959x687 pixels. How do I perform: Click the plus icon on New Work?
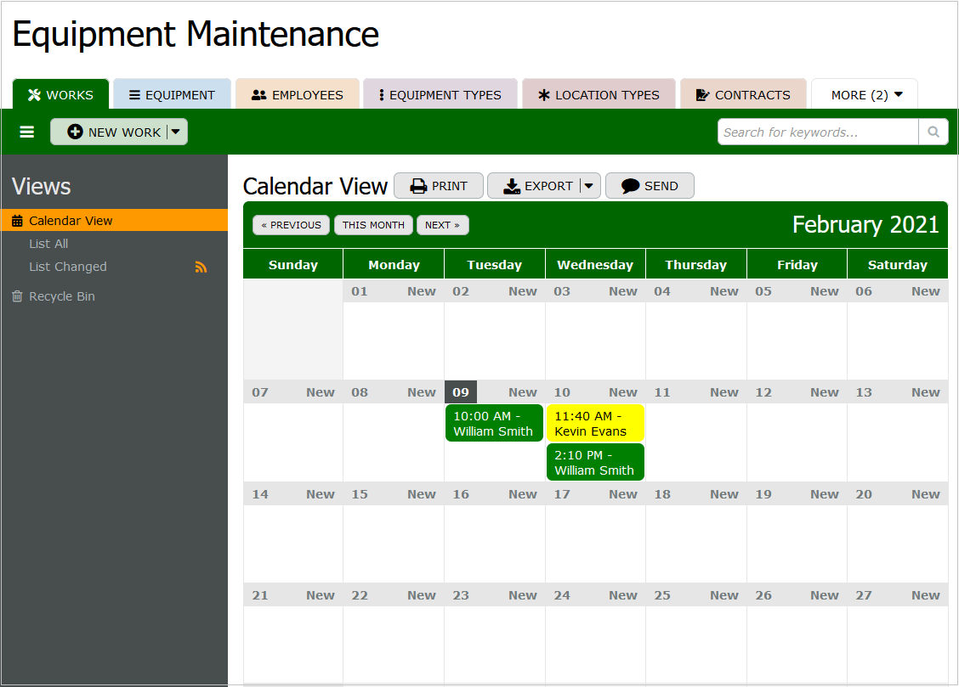tap(76, 132)
